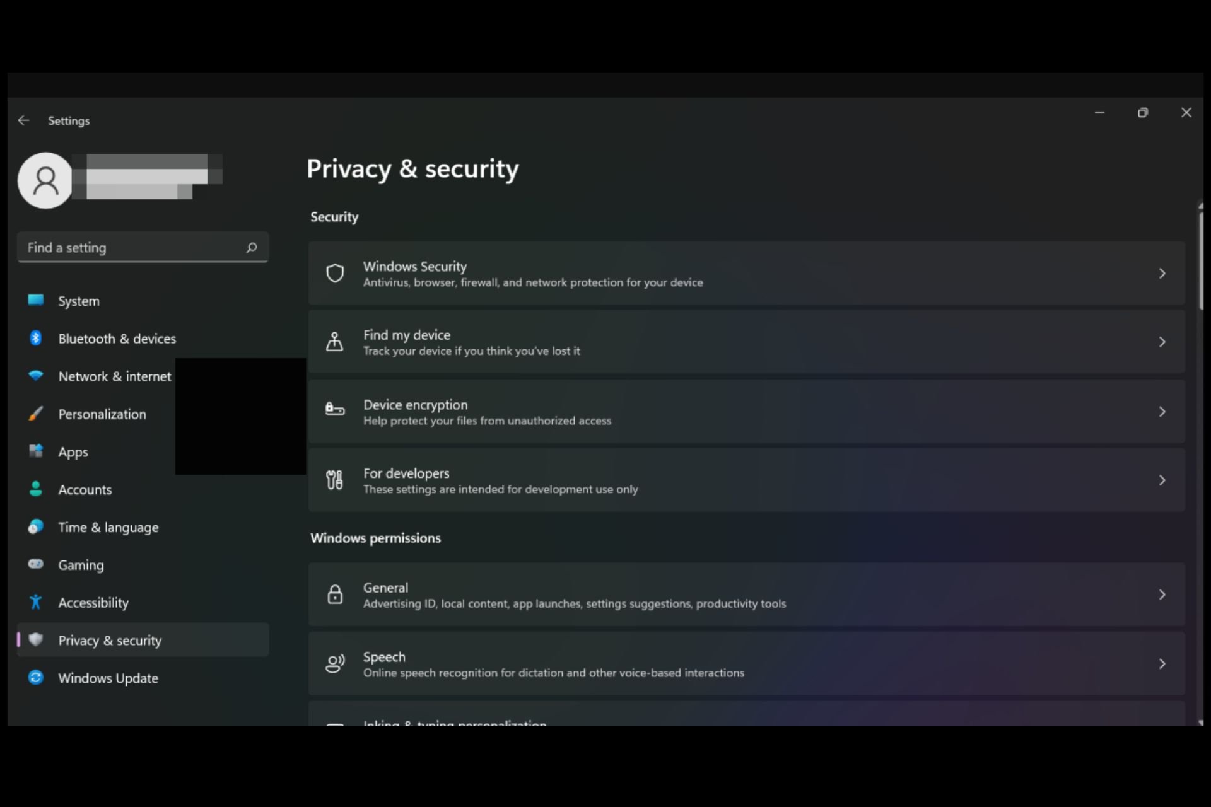Image resolution: width=1211 pixels, height=807 pixels.
Task: Open Speech recognition settings
Action: pos(747,664)
